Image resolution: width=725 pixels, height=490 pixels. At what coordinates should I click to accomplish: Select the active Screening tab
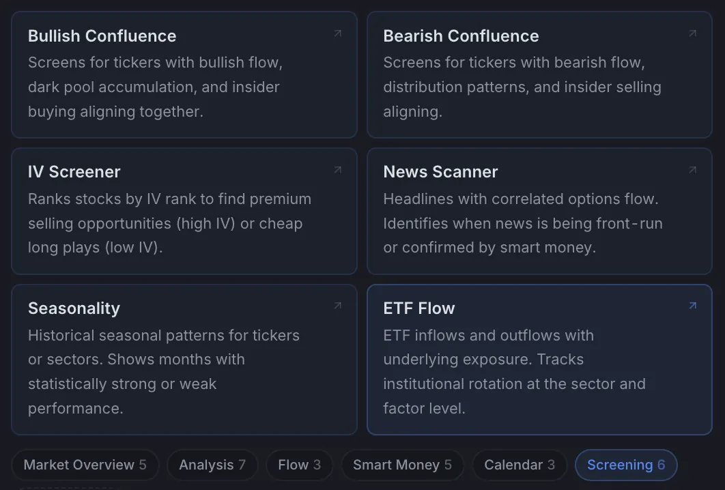coord(626,465)
